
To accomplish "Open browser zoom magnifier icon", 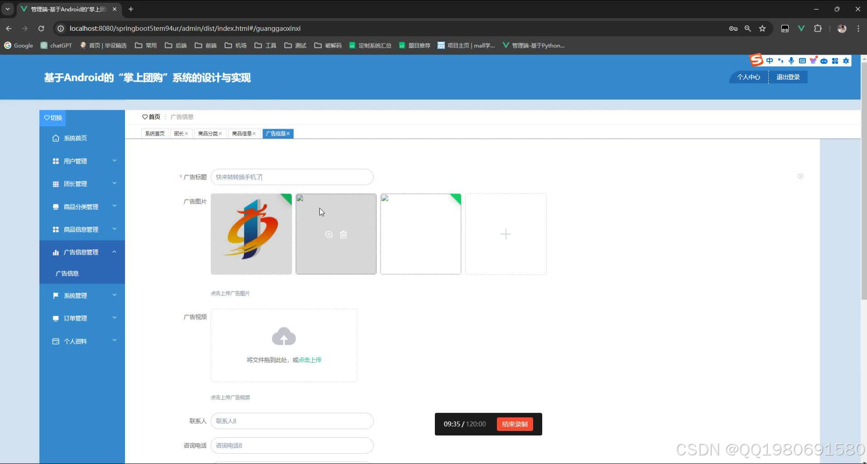I will [x=747, y=28].
